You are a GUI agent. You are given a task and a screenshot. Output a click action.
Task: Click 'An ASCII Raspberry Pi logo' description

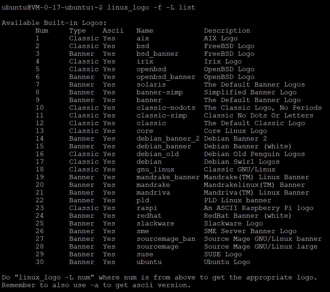pyautogui.click(x=259, y=208)
